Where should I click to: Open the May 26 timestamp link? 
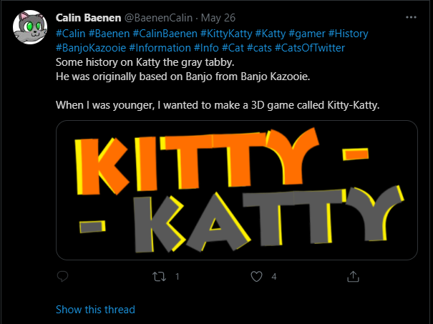(x=218, y=18)
